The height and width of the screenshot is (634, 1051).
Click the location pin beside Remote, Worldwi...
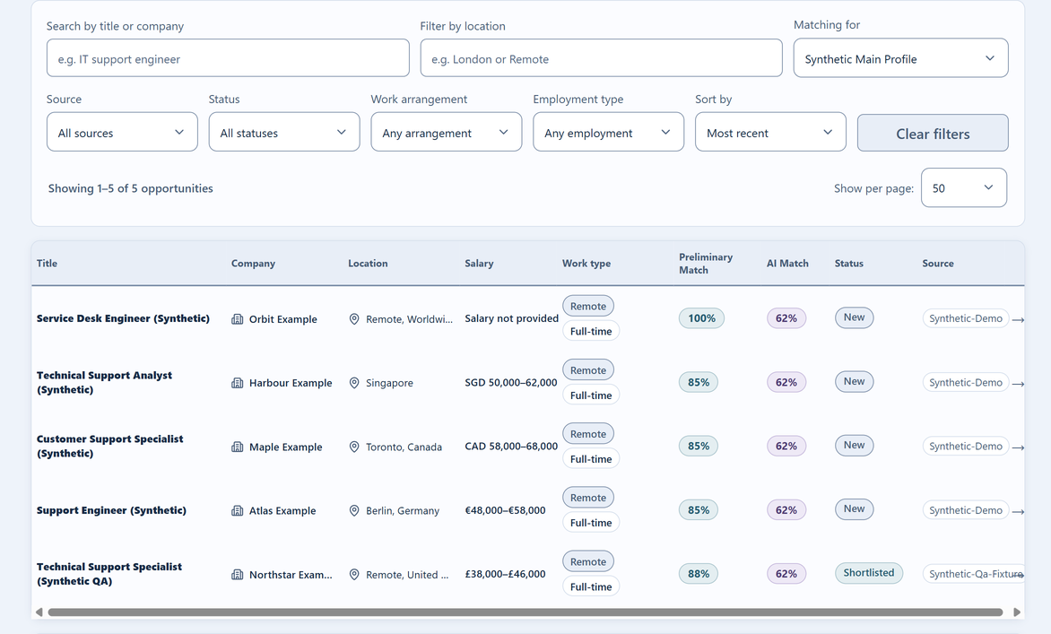(x=354, y=319)
